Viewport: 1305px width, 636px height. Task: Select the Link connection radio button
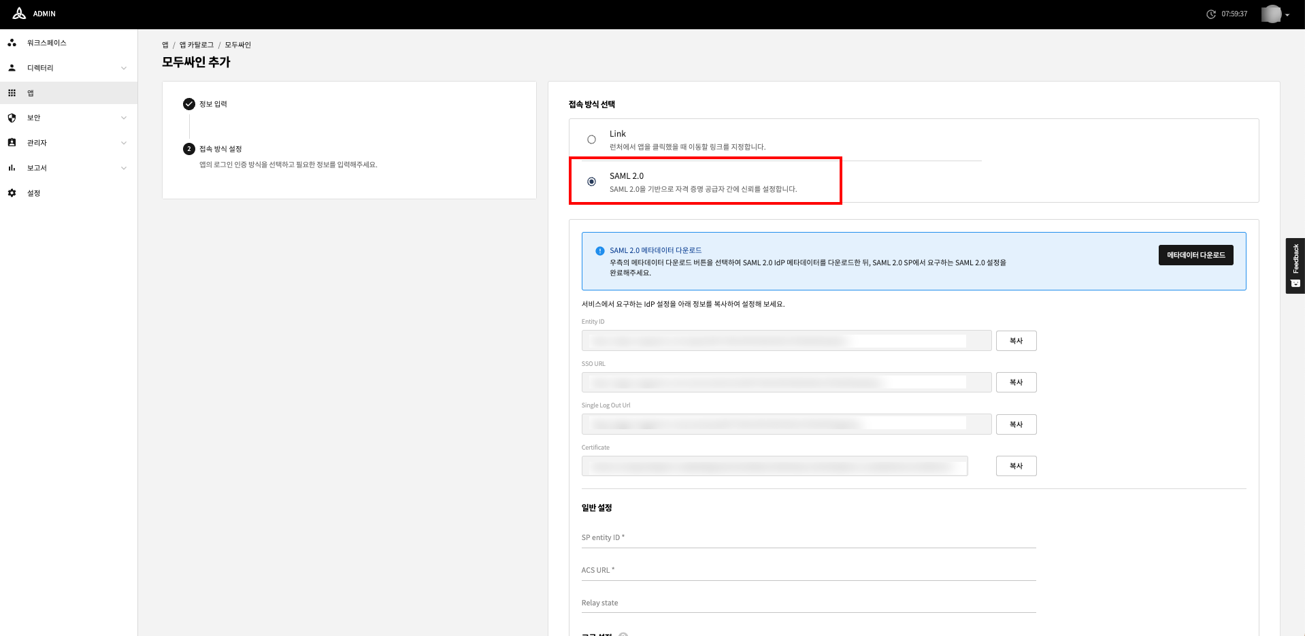[x=591, y=139]
